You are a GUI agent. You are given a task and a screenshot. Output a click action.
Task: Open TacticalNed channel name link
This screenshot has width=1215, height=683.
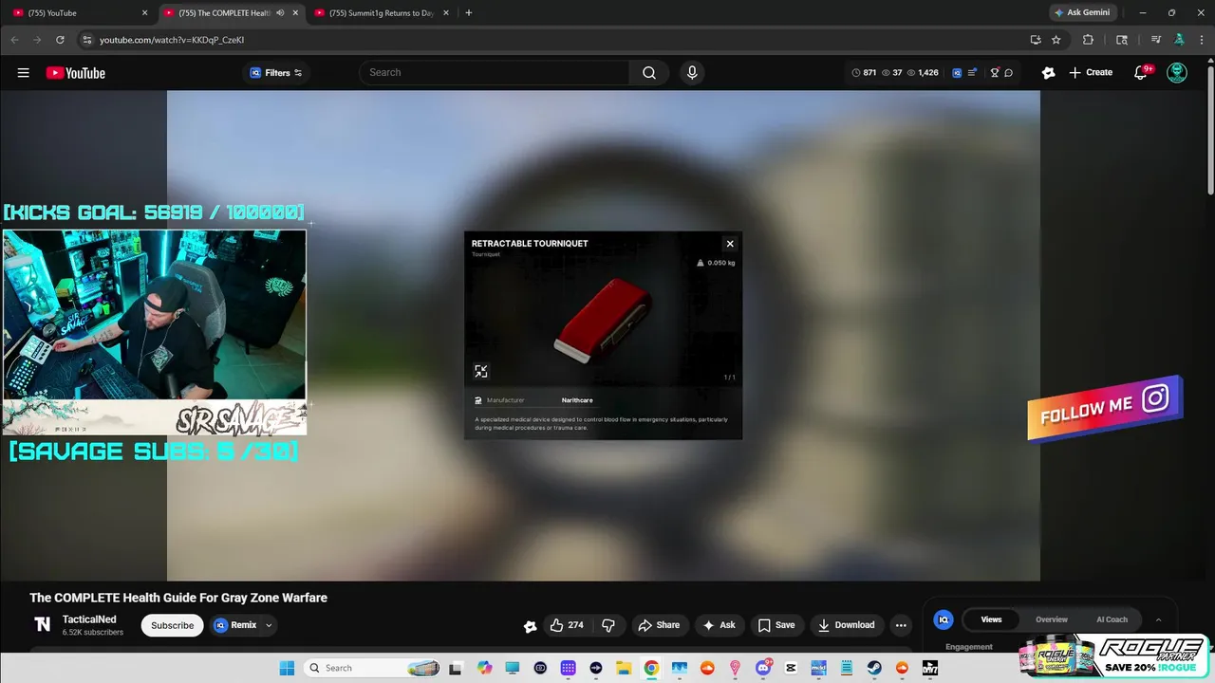click(x=89, y=619)
